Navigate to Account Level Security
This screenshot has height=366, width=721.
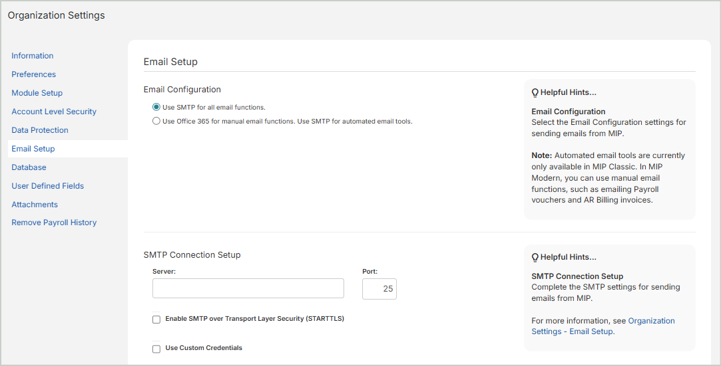[x=54, y=112]
